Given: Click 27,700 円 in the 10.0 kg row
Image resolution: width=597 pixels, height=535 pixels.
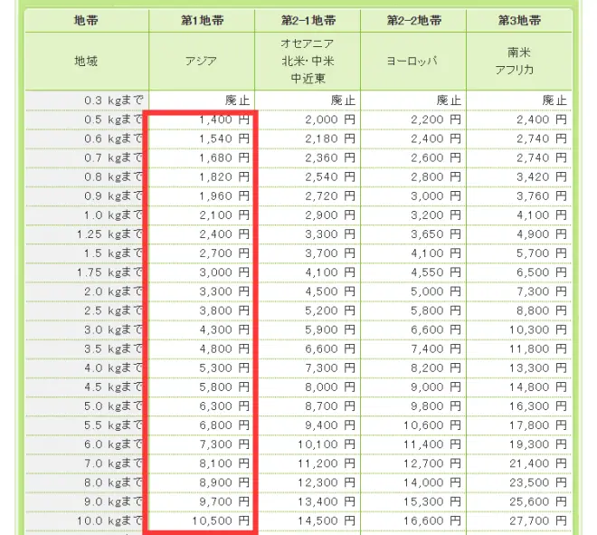Looking at the screenshot, I should pyautogui.click(x=538, y=521).
